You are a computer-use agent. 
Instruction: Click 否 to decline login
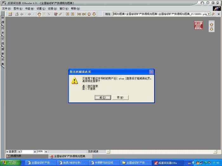pyautogui.click(x=120, y=97)
